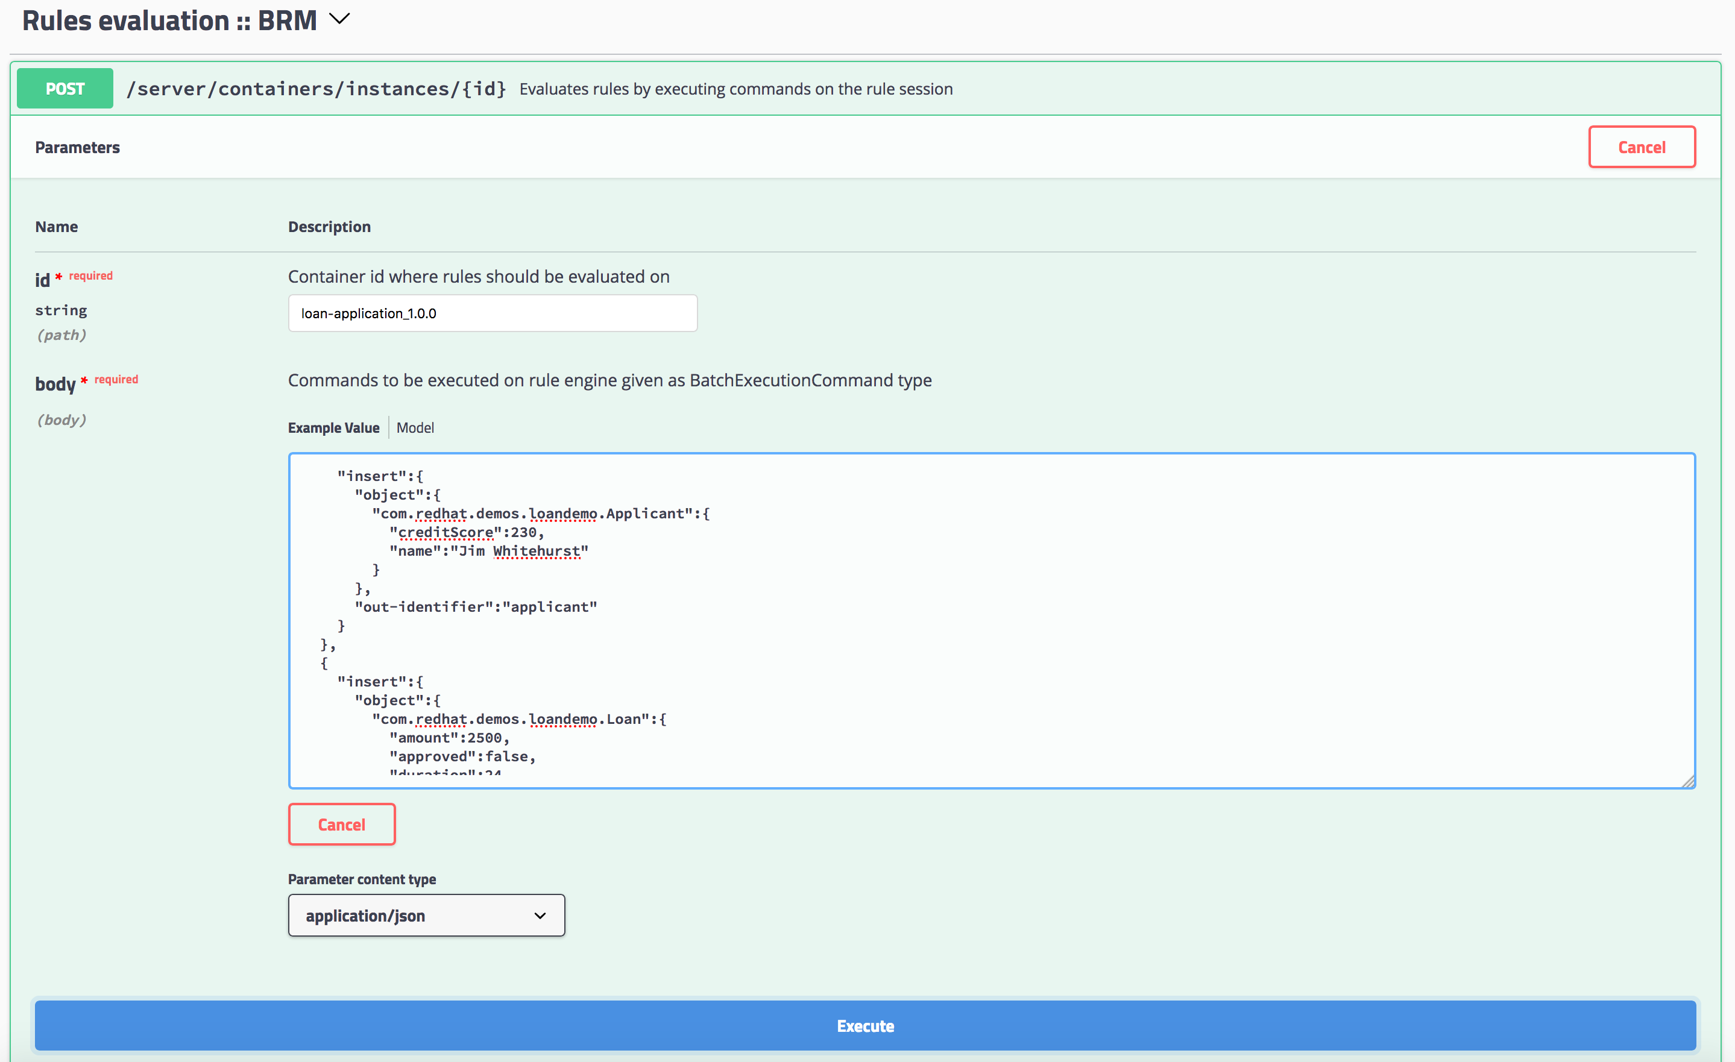
Task: Click the "out-identifier":"applicant" line in the body
Action: [476, 608]
